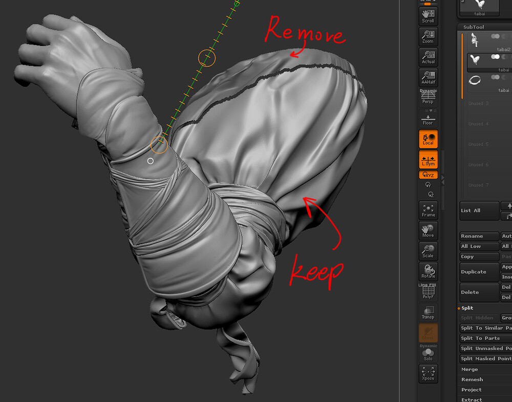The height and width of the screenshot is (402, 512).
Task: Click the Delete subtool button
Action: (x=479, y=292)
